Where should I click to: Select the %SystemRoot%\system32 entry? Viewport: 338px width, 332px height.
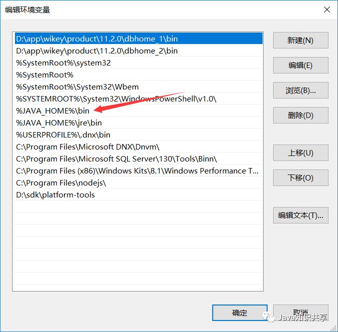pyautogui.click(x=138, y=63)
